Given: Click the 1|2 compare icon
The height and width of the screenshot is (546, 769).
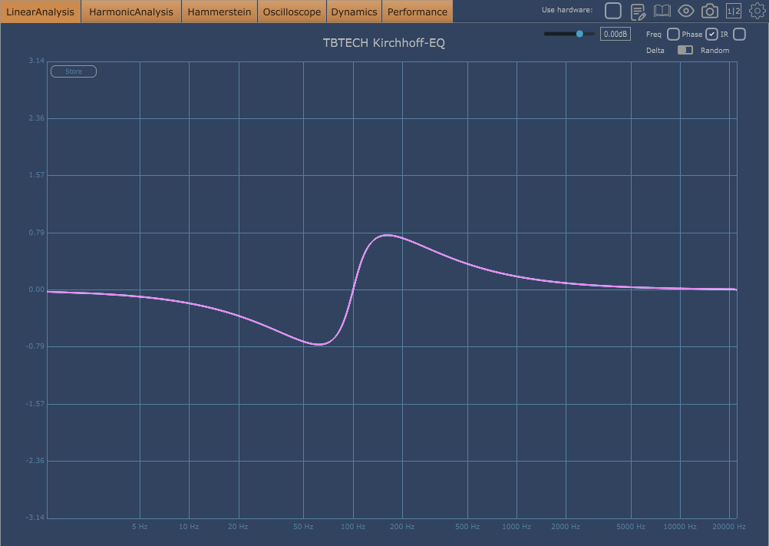Looking at the screenshot, I should [734, 11].
